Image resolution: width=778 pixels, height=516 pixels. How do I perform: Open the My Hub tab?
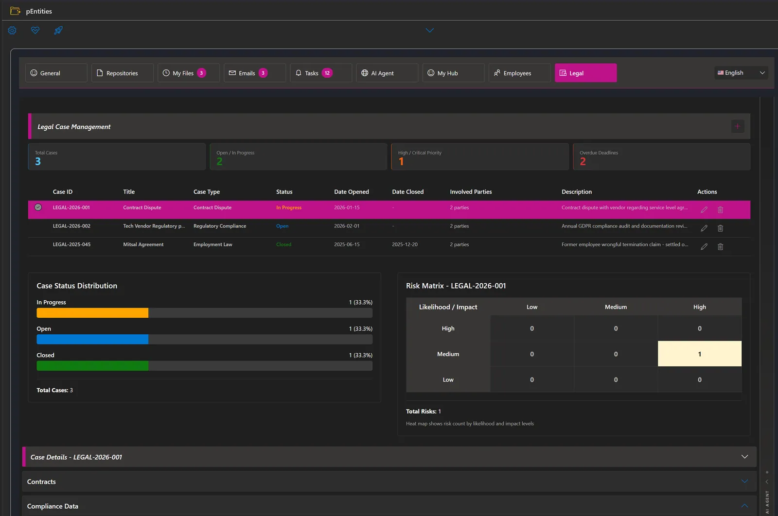pos(453,73)
